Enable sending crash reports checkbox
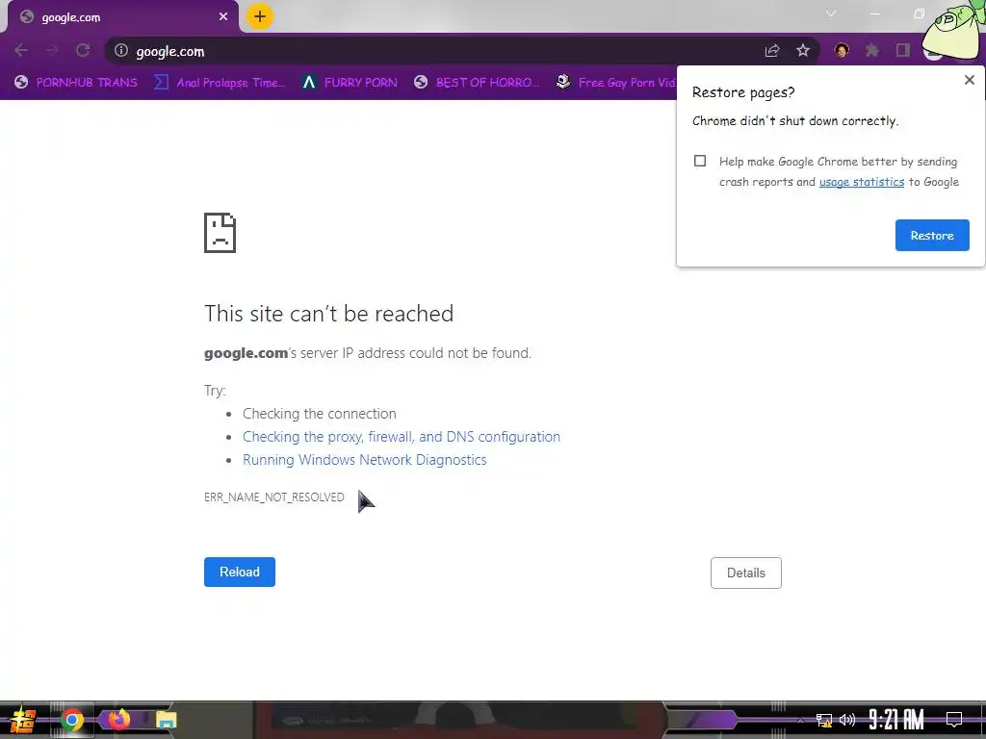Screen dimensions: 986x739 coord(700,161)
